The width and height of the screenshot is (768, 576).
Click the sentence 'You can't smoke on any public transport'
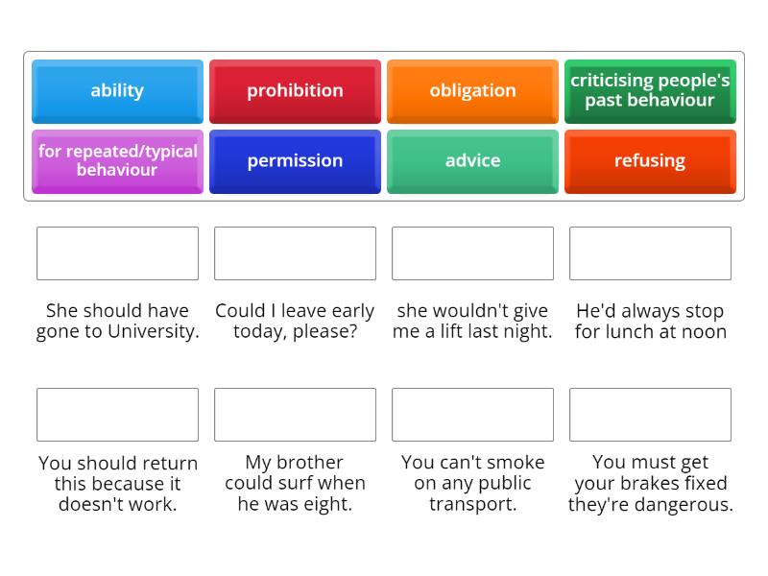pyautogui.click(x=472, y=483)
